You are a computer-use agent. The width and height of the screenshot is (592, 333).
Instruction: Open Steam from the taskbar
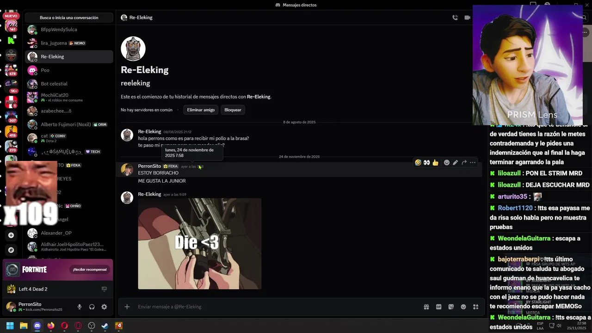point(105,326)
